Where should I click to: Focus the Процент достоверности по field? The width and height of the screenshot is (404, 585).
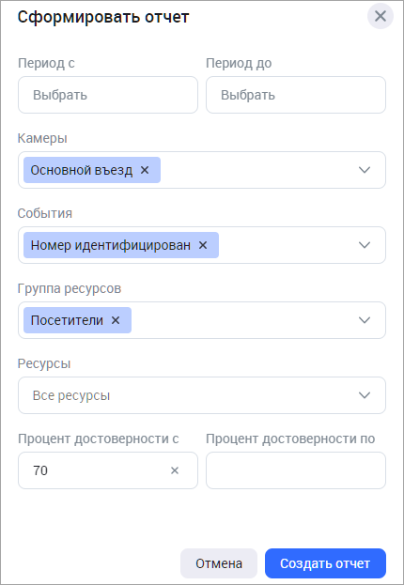(296, 470)
